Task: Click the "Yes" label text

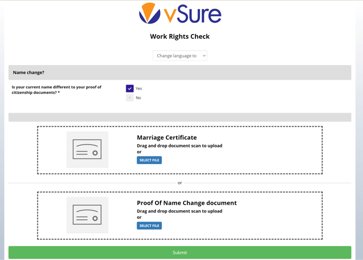Action: (x=139, y=88)
